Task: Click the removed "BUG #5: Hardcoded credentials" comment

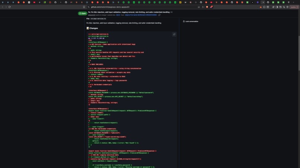Action: (102, 129)
